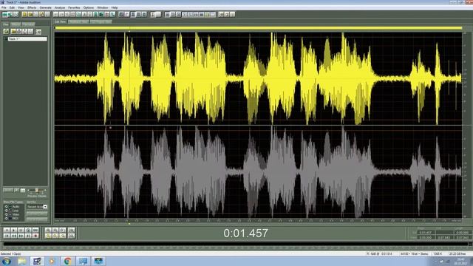Select the Files tab in left panel
The width and height of the screenshot is (473, 266).
click(6, 24)
